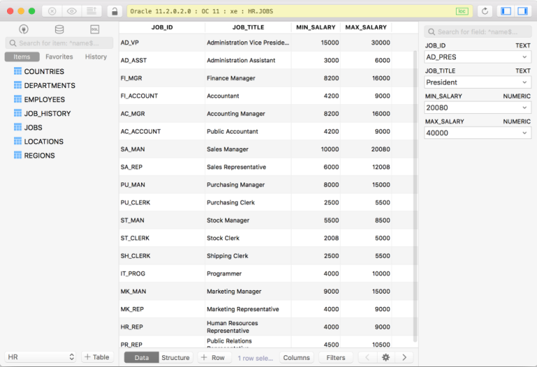The height and width of the screenshot is (367, 537).
Task: Sort by MAX_SALARY column header
Action: tap(366, 27)
